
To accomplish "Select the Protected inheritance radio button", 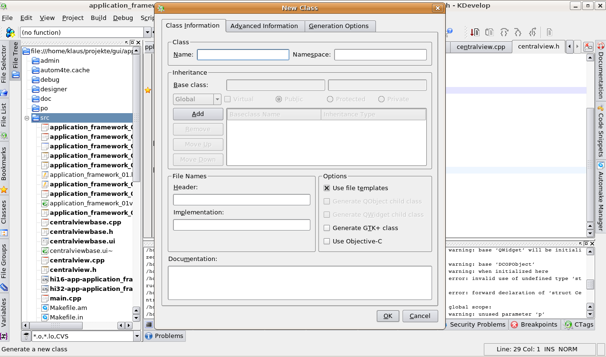I will click(330, 99).
